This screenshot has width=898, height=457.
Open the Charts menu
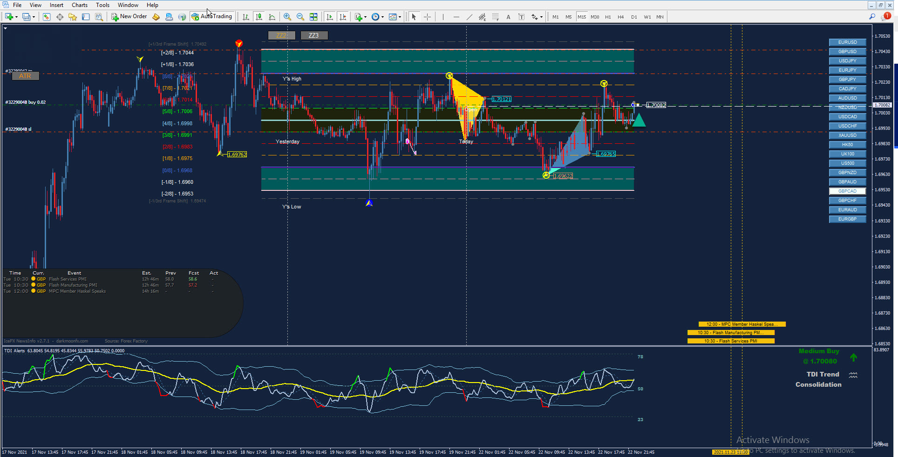(x=79, y=5)
